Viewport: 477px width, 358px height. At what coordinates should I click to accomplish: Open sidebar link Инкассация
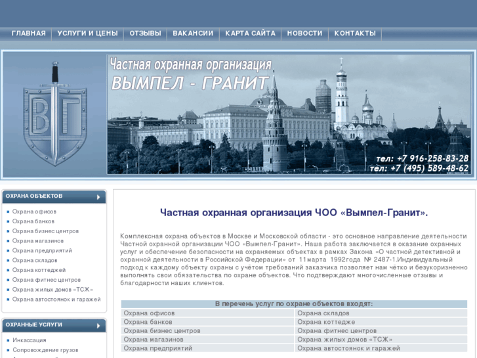(30, 340)
